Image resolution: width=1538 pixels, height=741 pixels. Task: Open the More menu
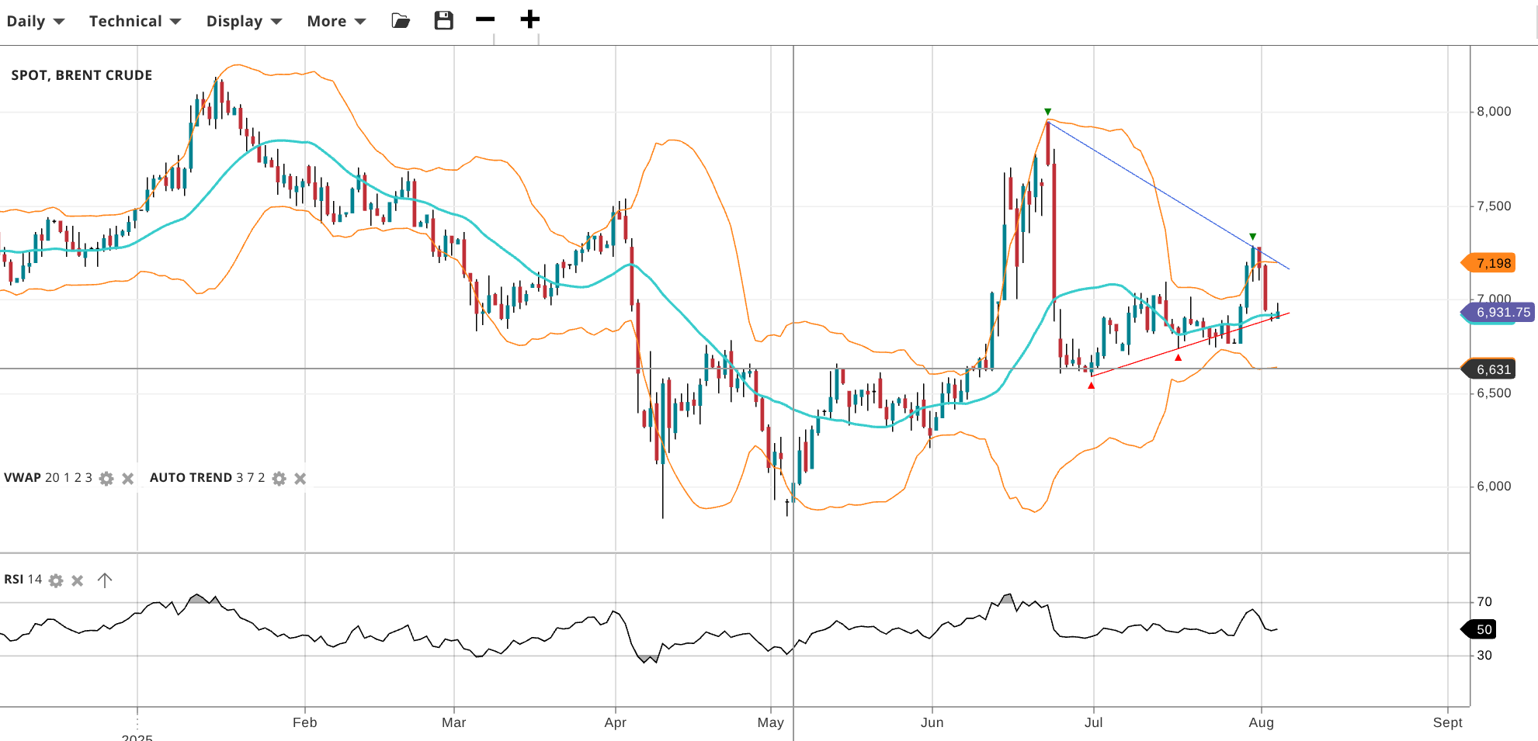335,21
